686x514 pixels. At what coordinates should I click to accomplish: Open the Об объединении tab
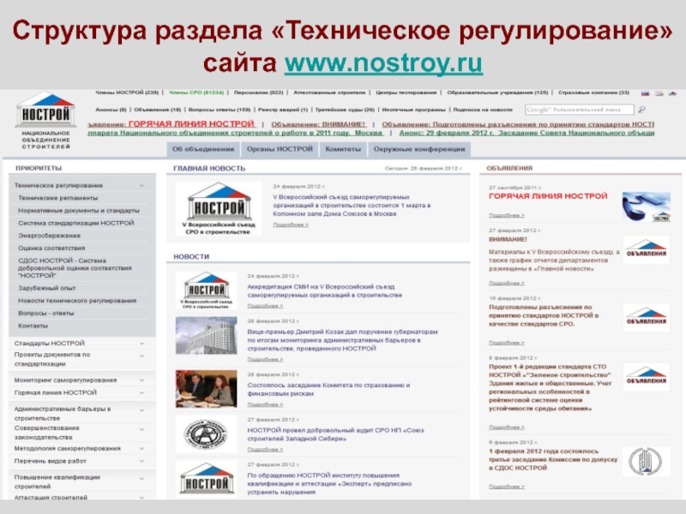click(203, 149)
